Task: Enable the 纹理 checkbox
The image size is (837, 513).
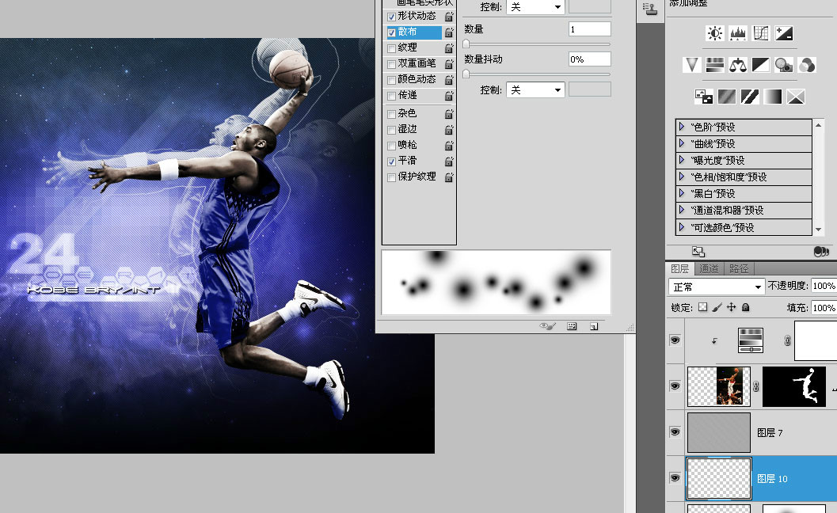Action: coord(391,48)
